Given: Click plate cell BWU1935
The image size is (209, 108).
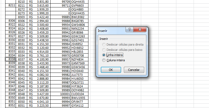Looking at the screenshot, I should click(x=79, y=98).
